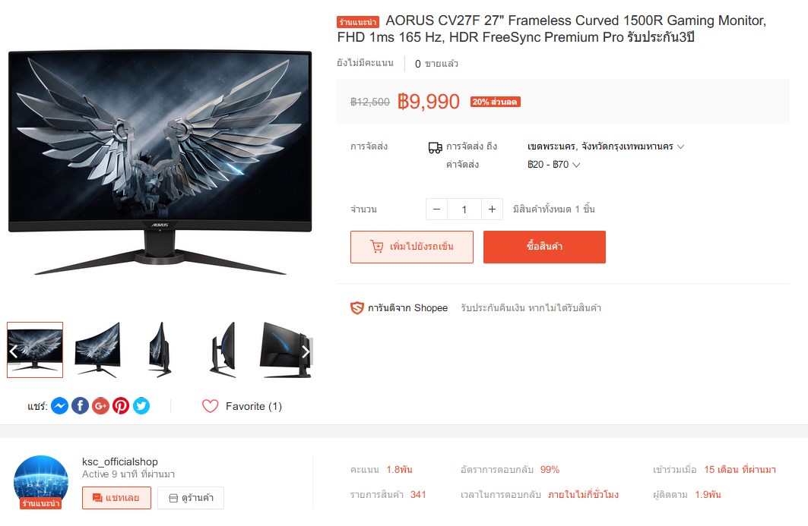Screen dimensions: 808x526
Task: Share product via Facebook Messenger icon
Action: (60, 406)
